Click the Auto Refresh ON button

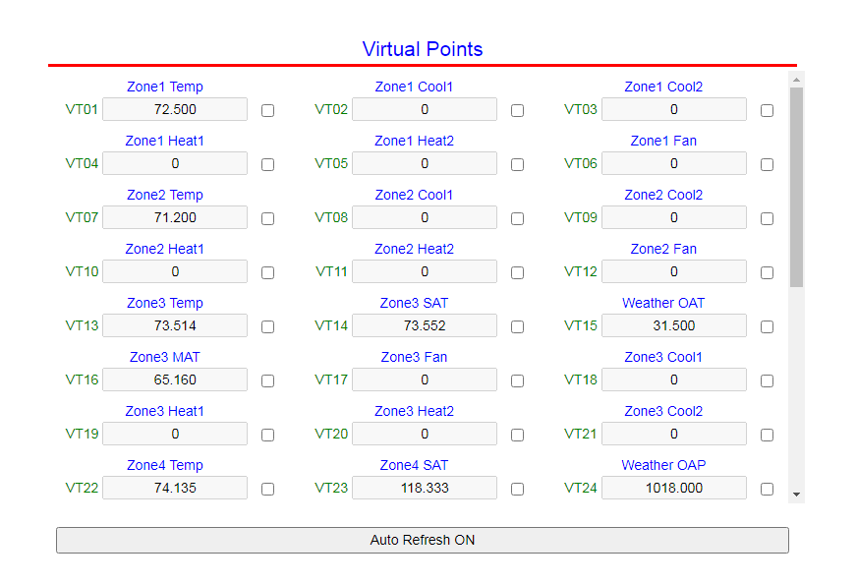coord(423,540)
